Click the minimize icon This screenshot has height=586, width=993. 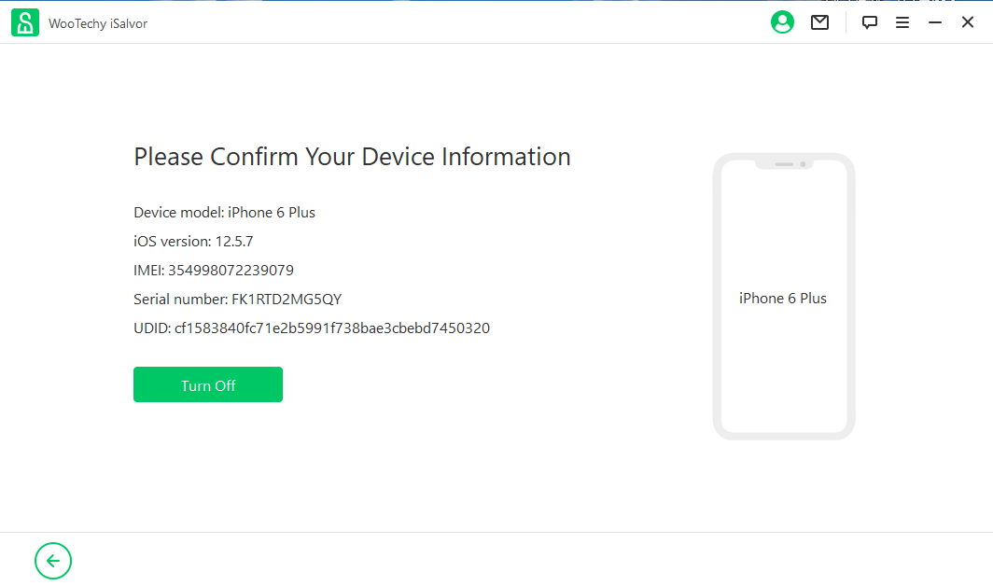tap(935, 21)
